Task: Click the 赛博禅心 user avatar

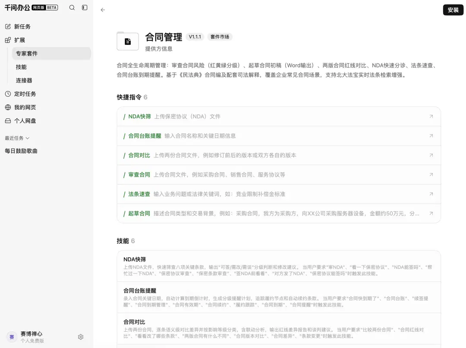Action: coord(12,337)
